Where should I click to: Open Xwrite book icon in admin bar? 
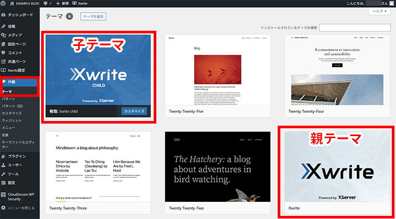(x=74, y=4)
